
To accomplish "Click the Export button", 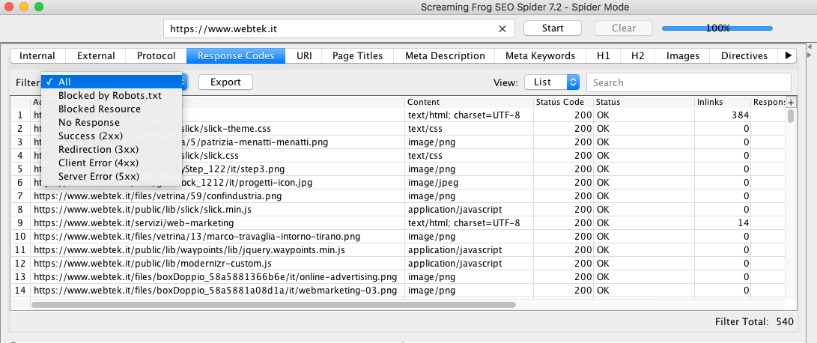I will click(225, 82).
